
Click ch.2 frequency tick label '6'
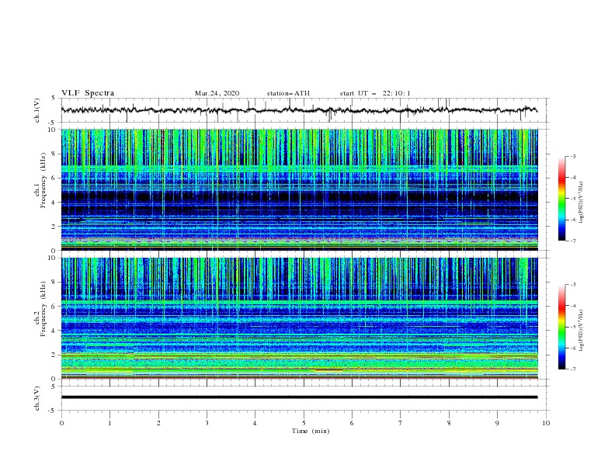[54, 307]
